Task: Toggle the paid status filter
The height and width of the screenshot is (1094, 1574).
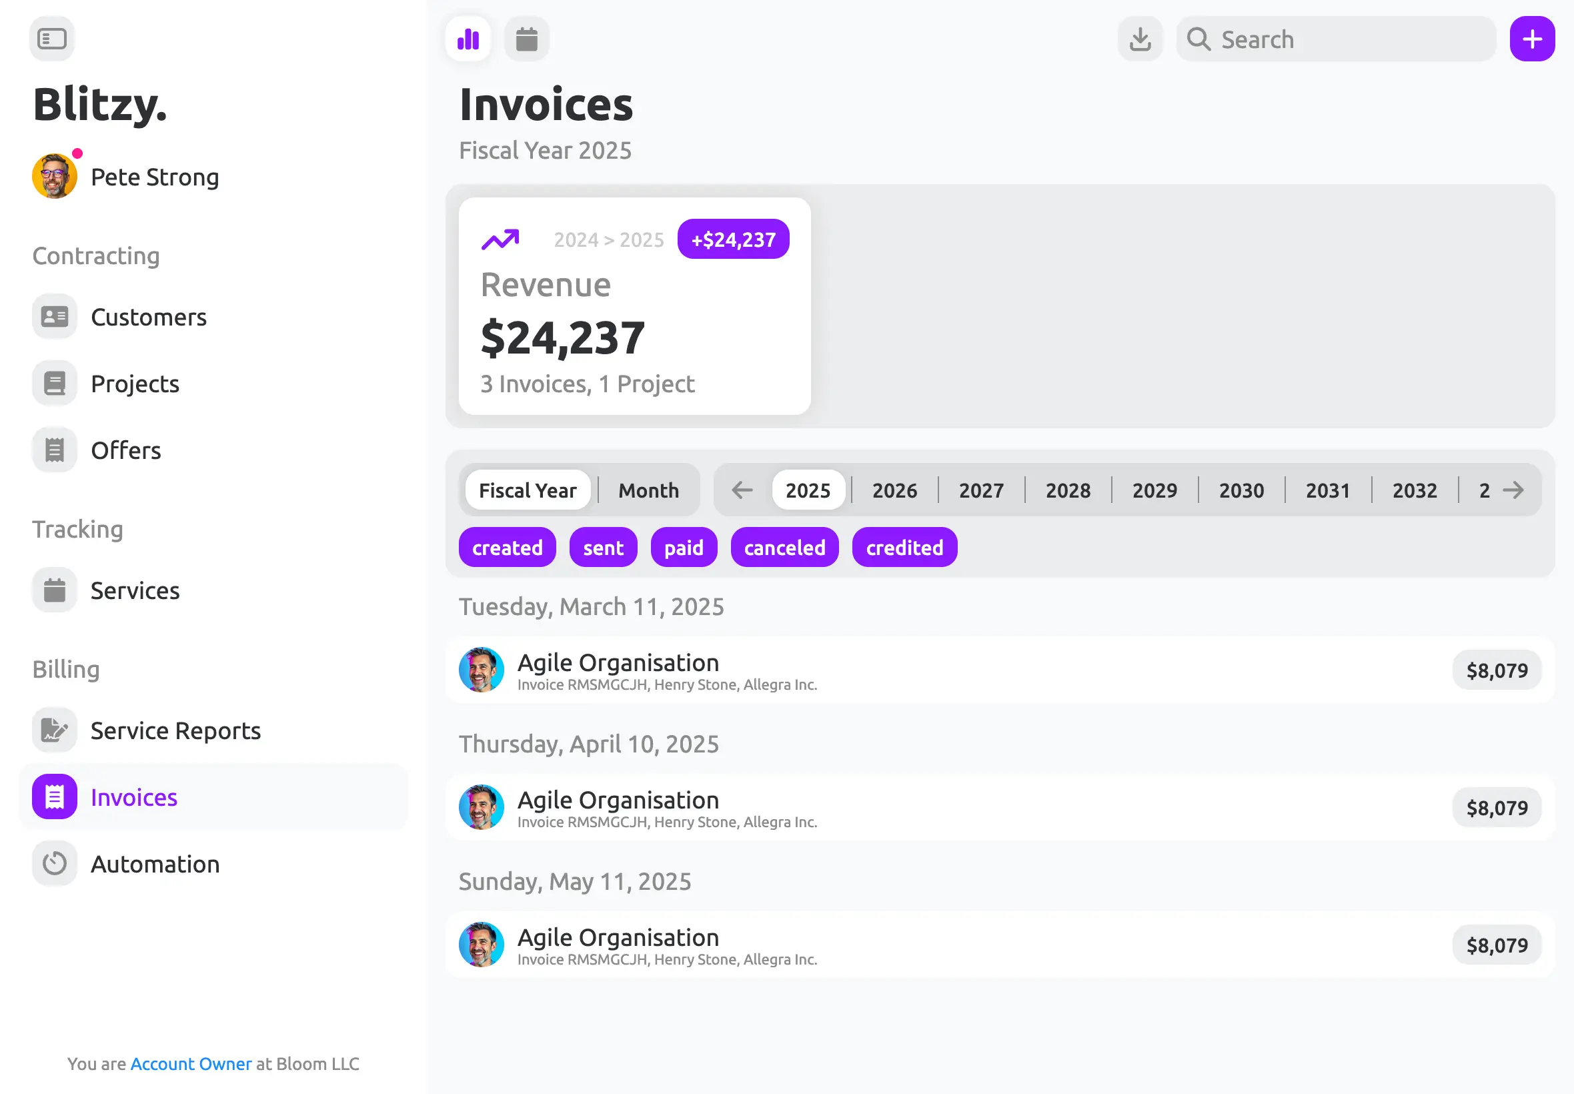Action: [x=684, y=548]
